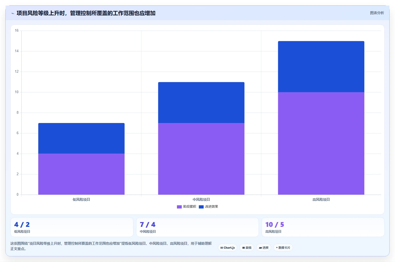Toggle the 改进效果 legend entry
The height and width of the screenshot is (262, 395).
pyautogui.click(x=208, y=207)
